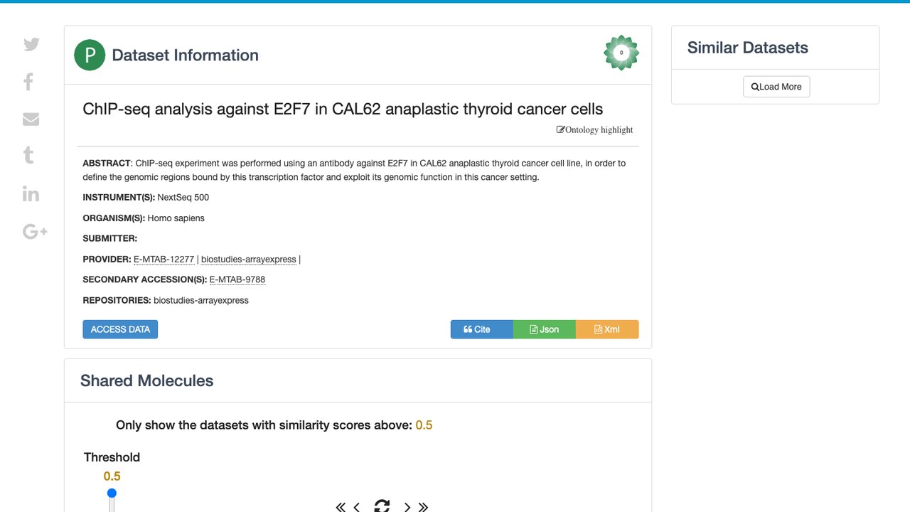Click the green P dataset type icon

(90, 55)
